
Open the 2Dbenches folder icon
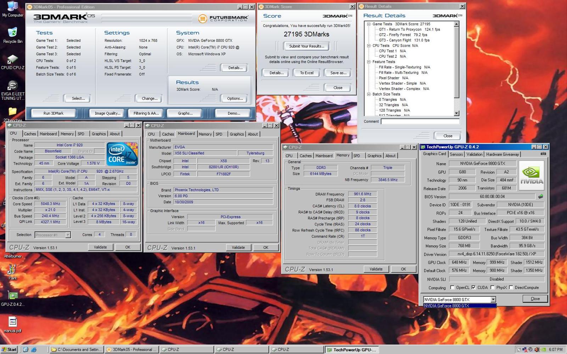(13, 114)
